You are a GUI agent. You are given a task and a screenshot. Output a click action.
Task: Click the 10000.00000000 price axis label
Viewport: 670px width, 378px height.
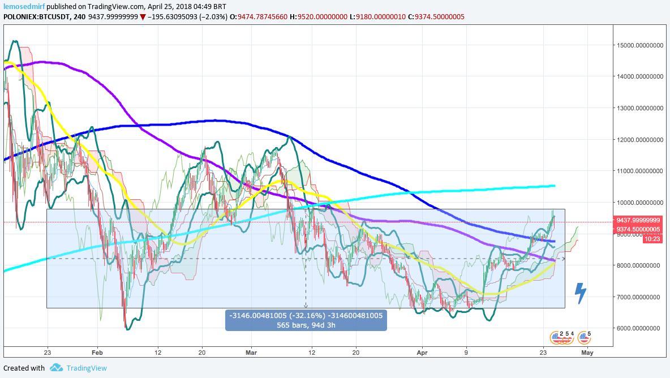coord(639,203)
